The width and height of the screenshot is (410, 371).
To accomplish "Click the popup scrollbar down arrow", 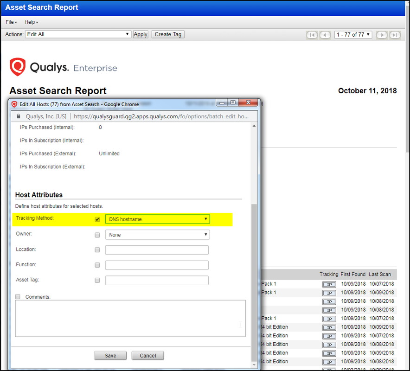I will click(254, 365).
